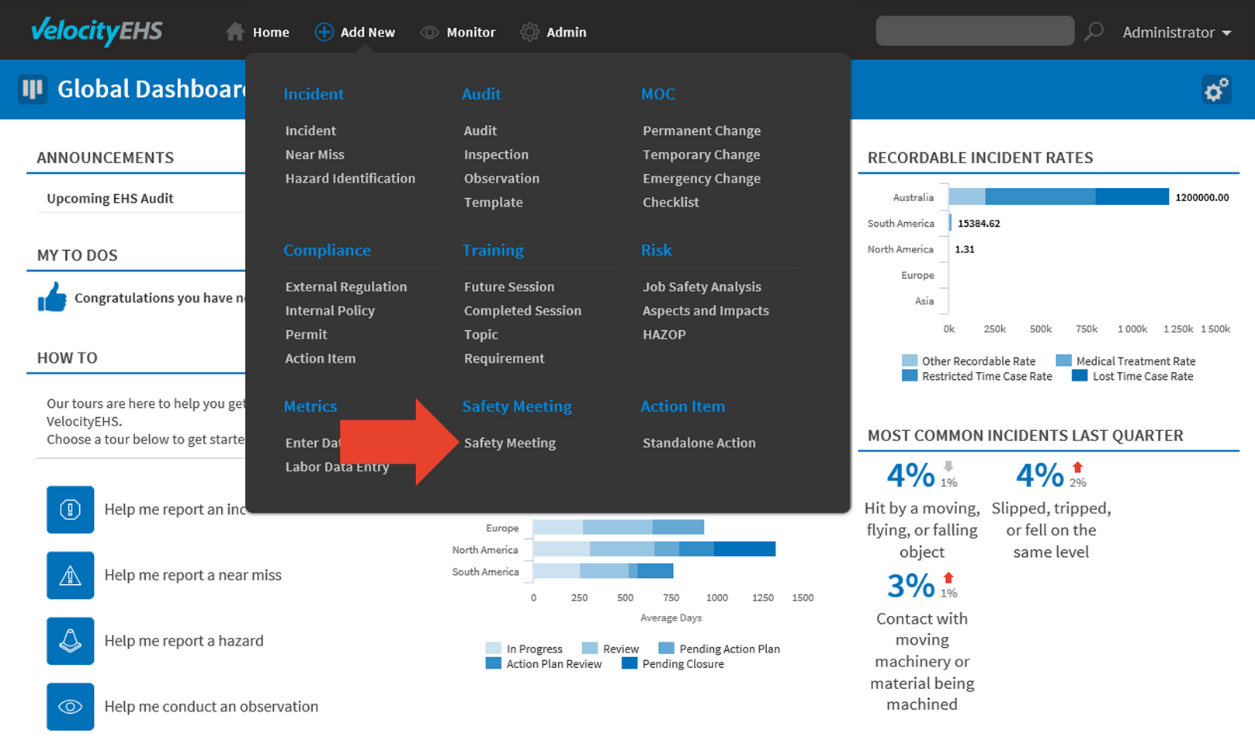Select Completed Session under Training

[522, 311]
